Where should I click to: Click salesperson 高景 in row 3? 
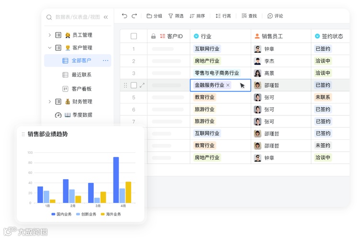tap(264, 73)
